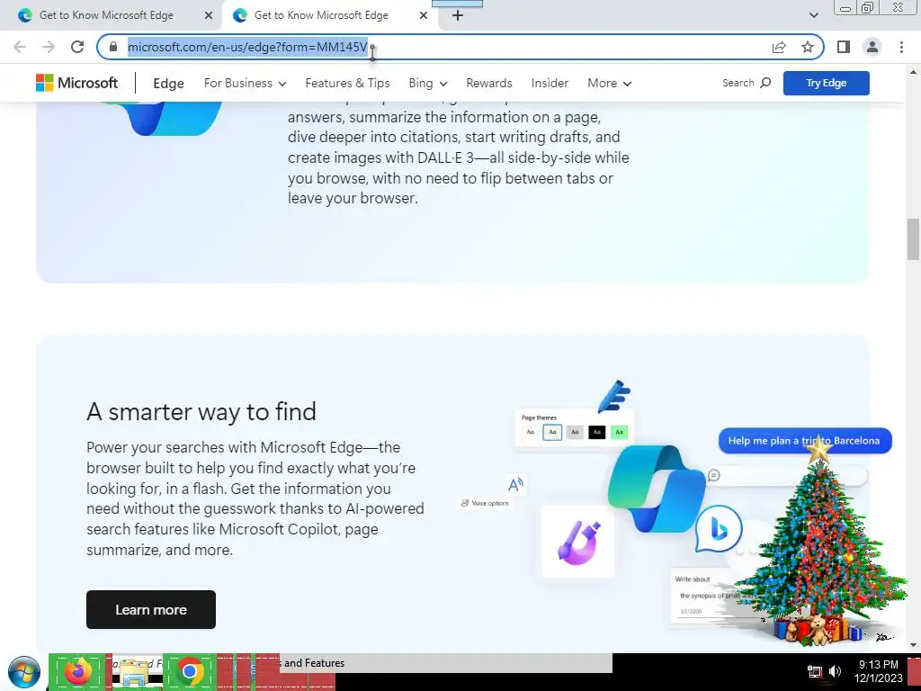Screen dimensions: 921x691
Task: Open Chrome from the taskbar
Action: coord(190,671)
